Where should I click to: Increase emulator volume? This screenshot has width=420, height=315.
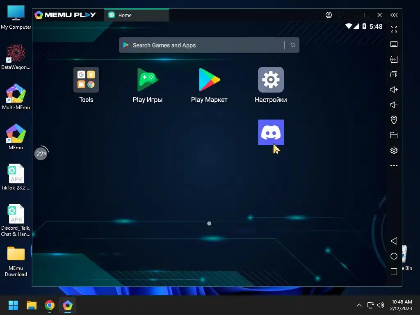pyautogui.click(x=394, y=89)
